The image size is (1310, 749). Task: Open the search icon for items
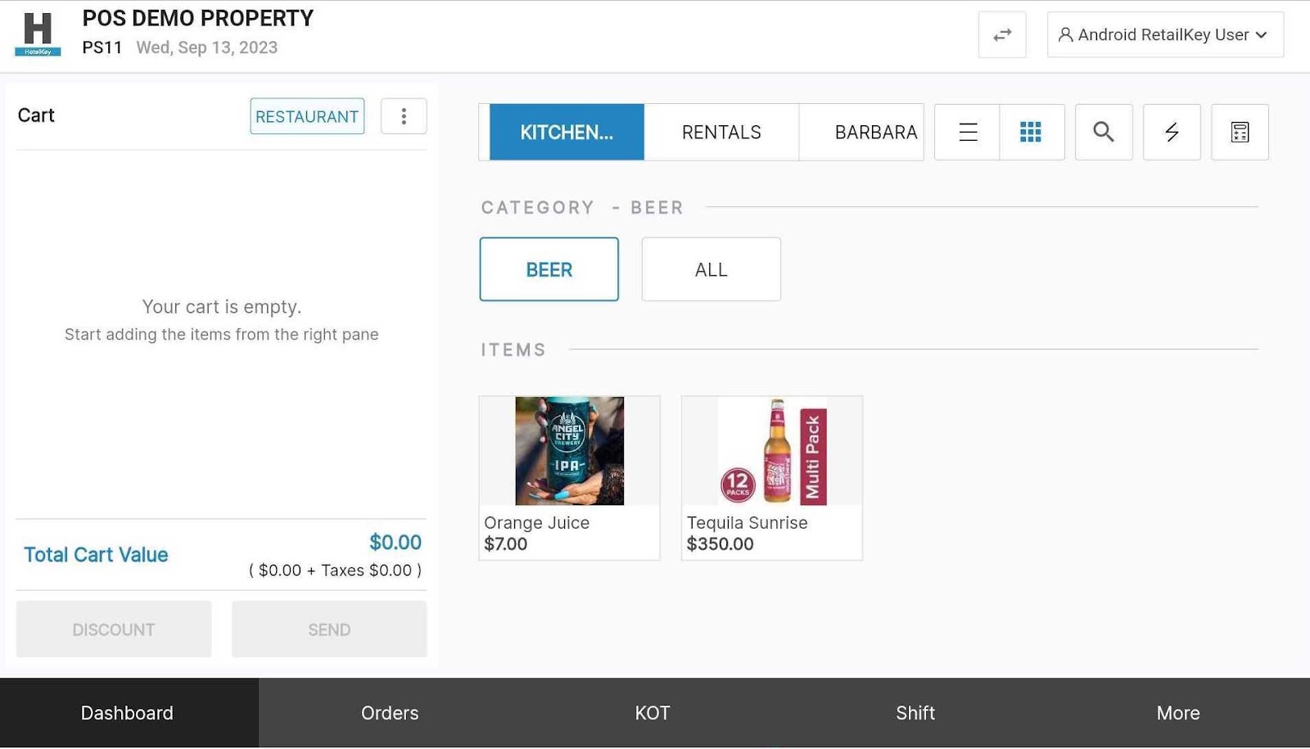click(x=1103, y=132)
